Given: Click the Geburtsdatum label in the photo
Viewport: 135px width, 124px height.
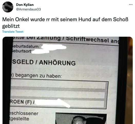Looking at the screenshot, I should [x=26, y=46].
